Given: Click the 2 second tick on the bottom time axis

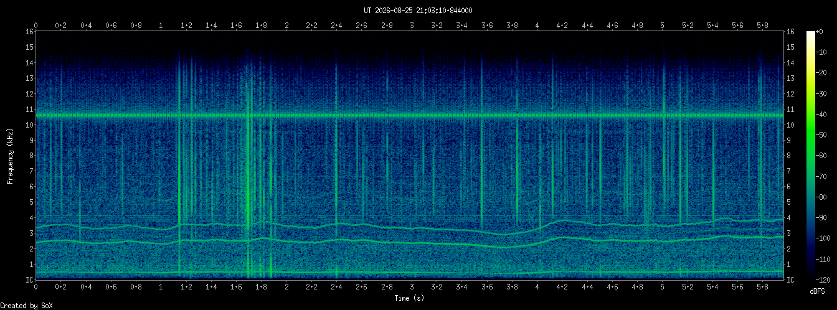Looking at the screenshot, I should (x=286, y=288).
